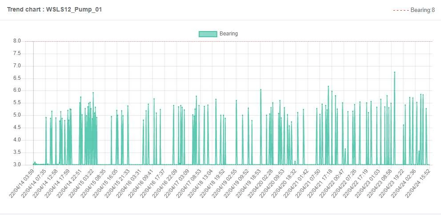Image resolution: width=441 pixels, height=215 pixels.
Task: Click y-axis label '4.0'
Action: point(17,140)
